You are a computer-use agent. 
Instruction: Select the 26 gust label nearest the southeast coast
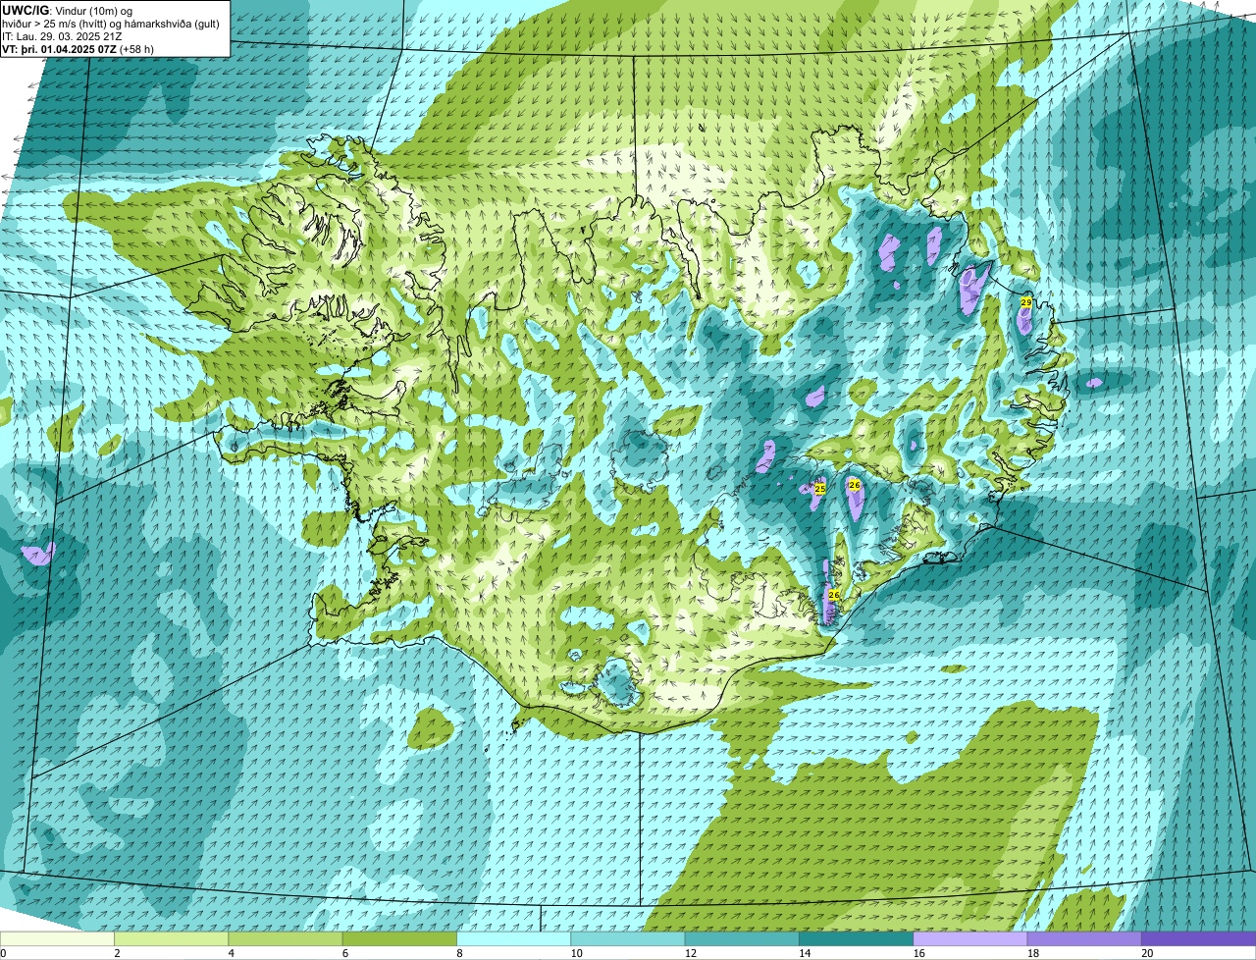click(x=834, y=595)
